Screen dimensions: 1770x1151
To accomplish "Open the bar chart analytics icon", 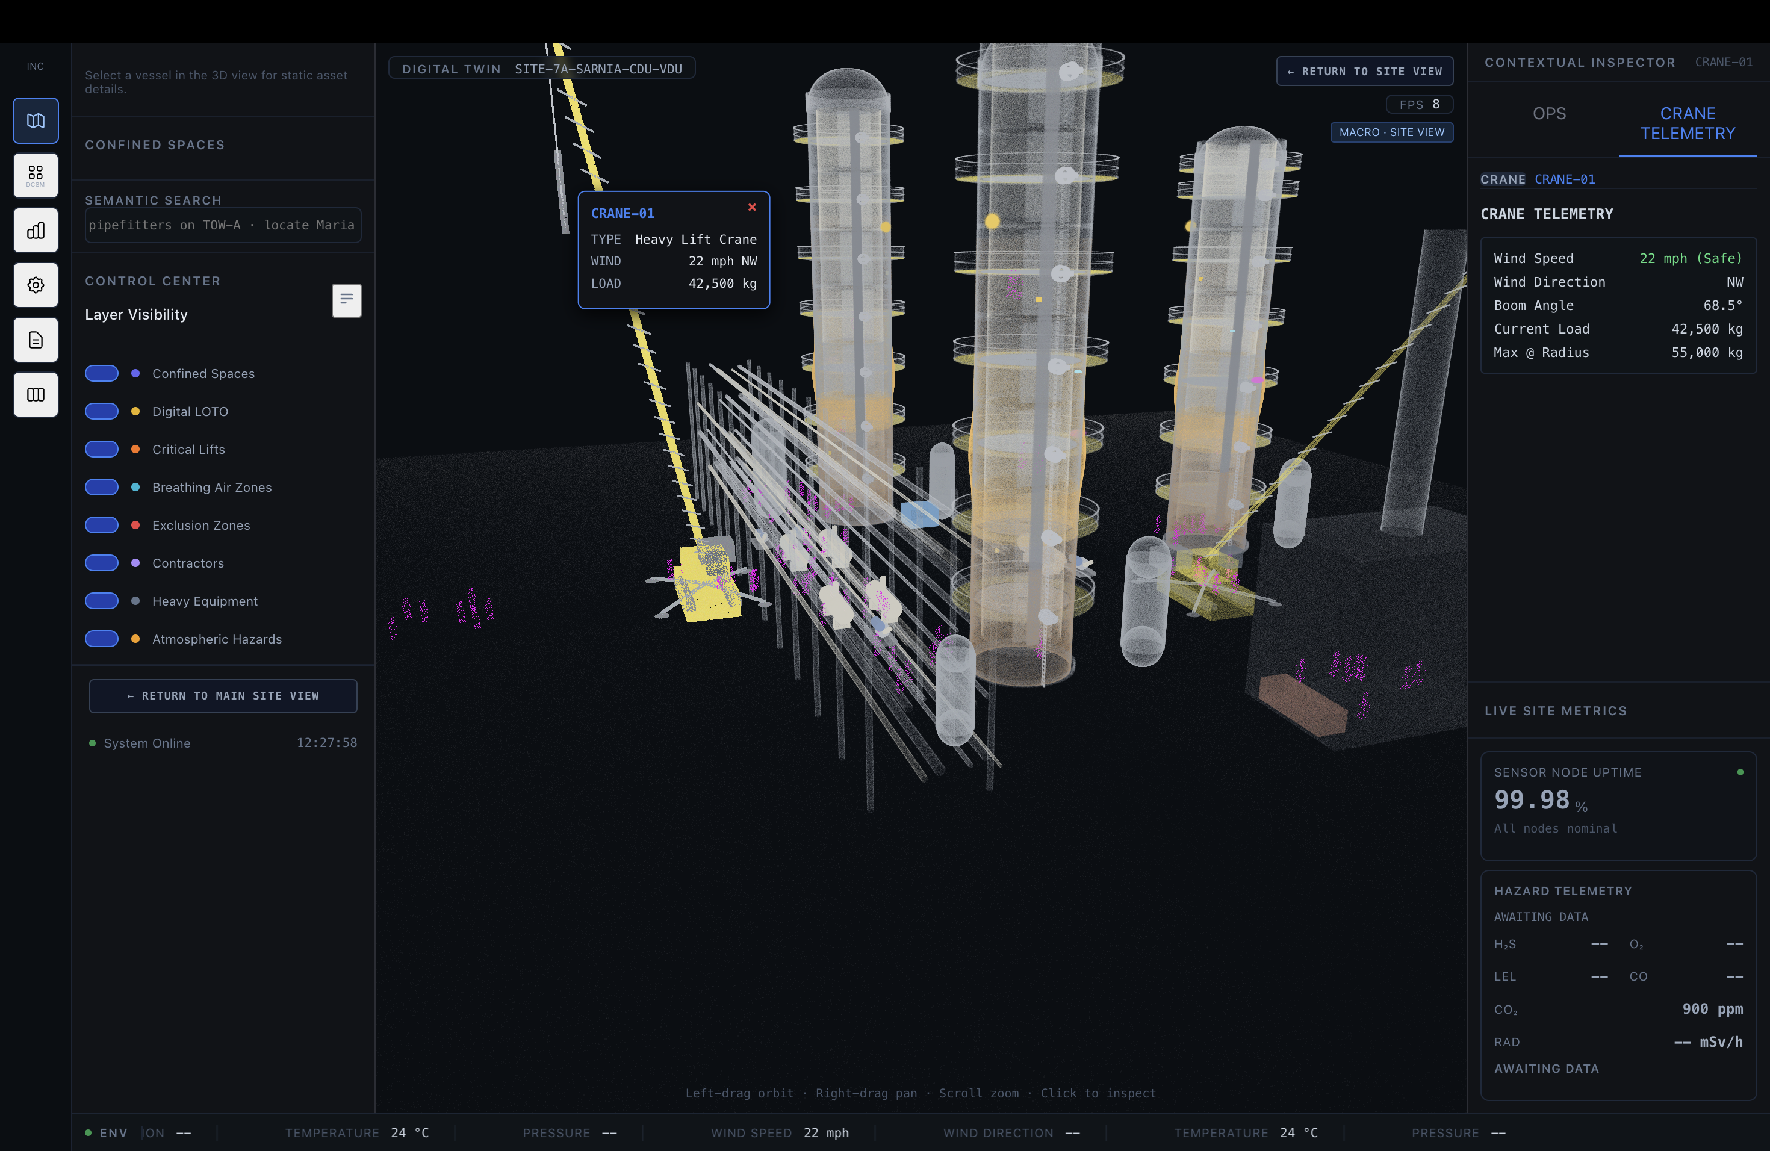I will (x=36, y=231).
